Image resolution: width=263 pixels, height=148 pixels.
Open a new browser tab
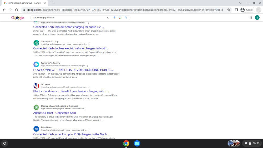(52, 3)
